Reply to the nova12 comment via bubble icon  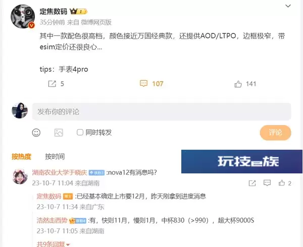(267, 183)
